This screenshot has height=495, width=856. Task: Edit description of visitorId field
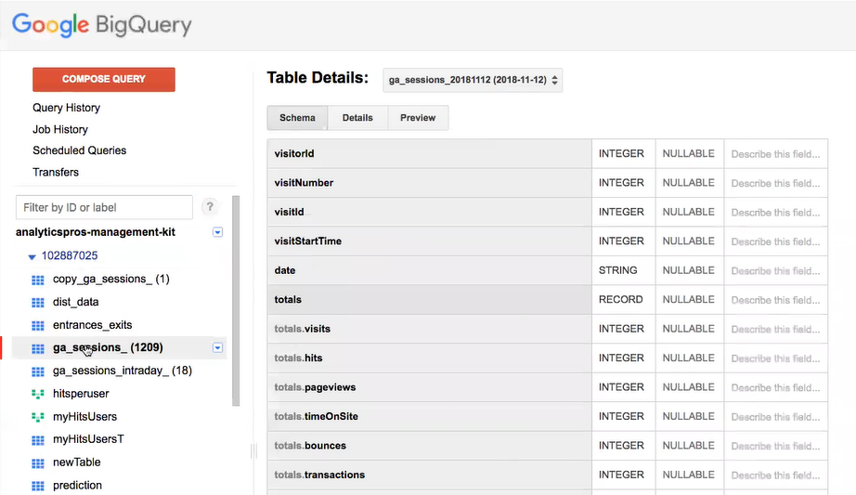pyautogui.click(x=775, y=154)
